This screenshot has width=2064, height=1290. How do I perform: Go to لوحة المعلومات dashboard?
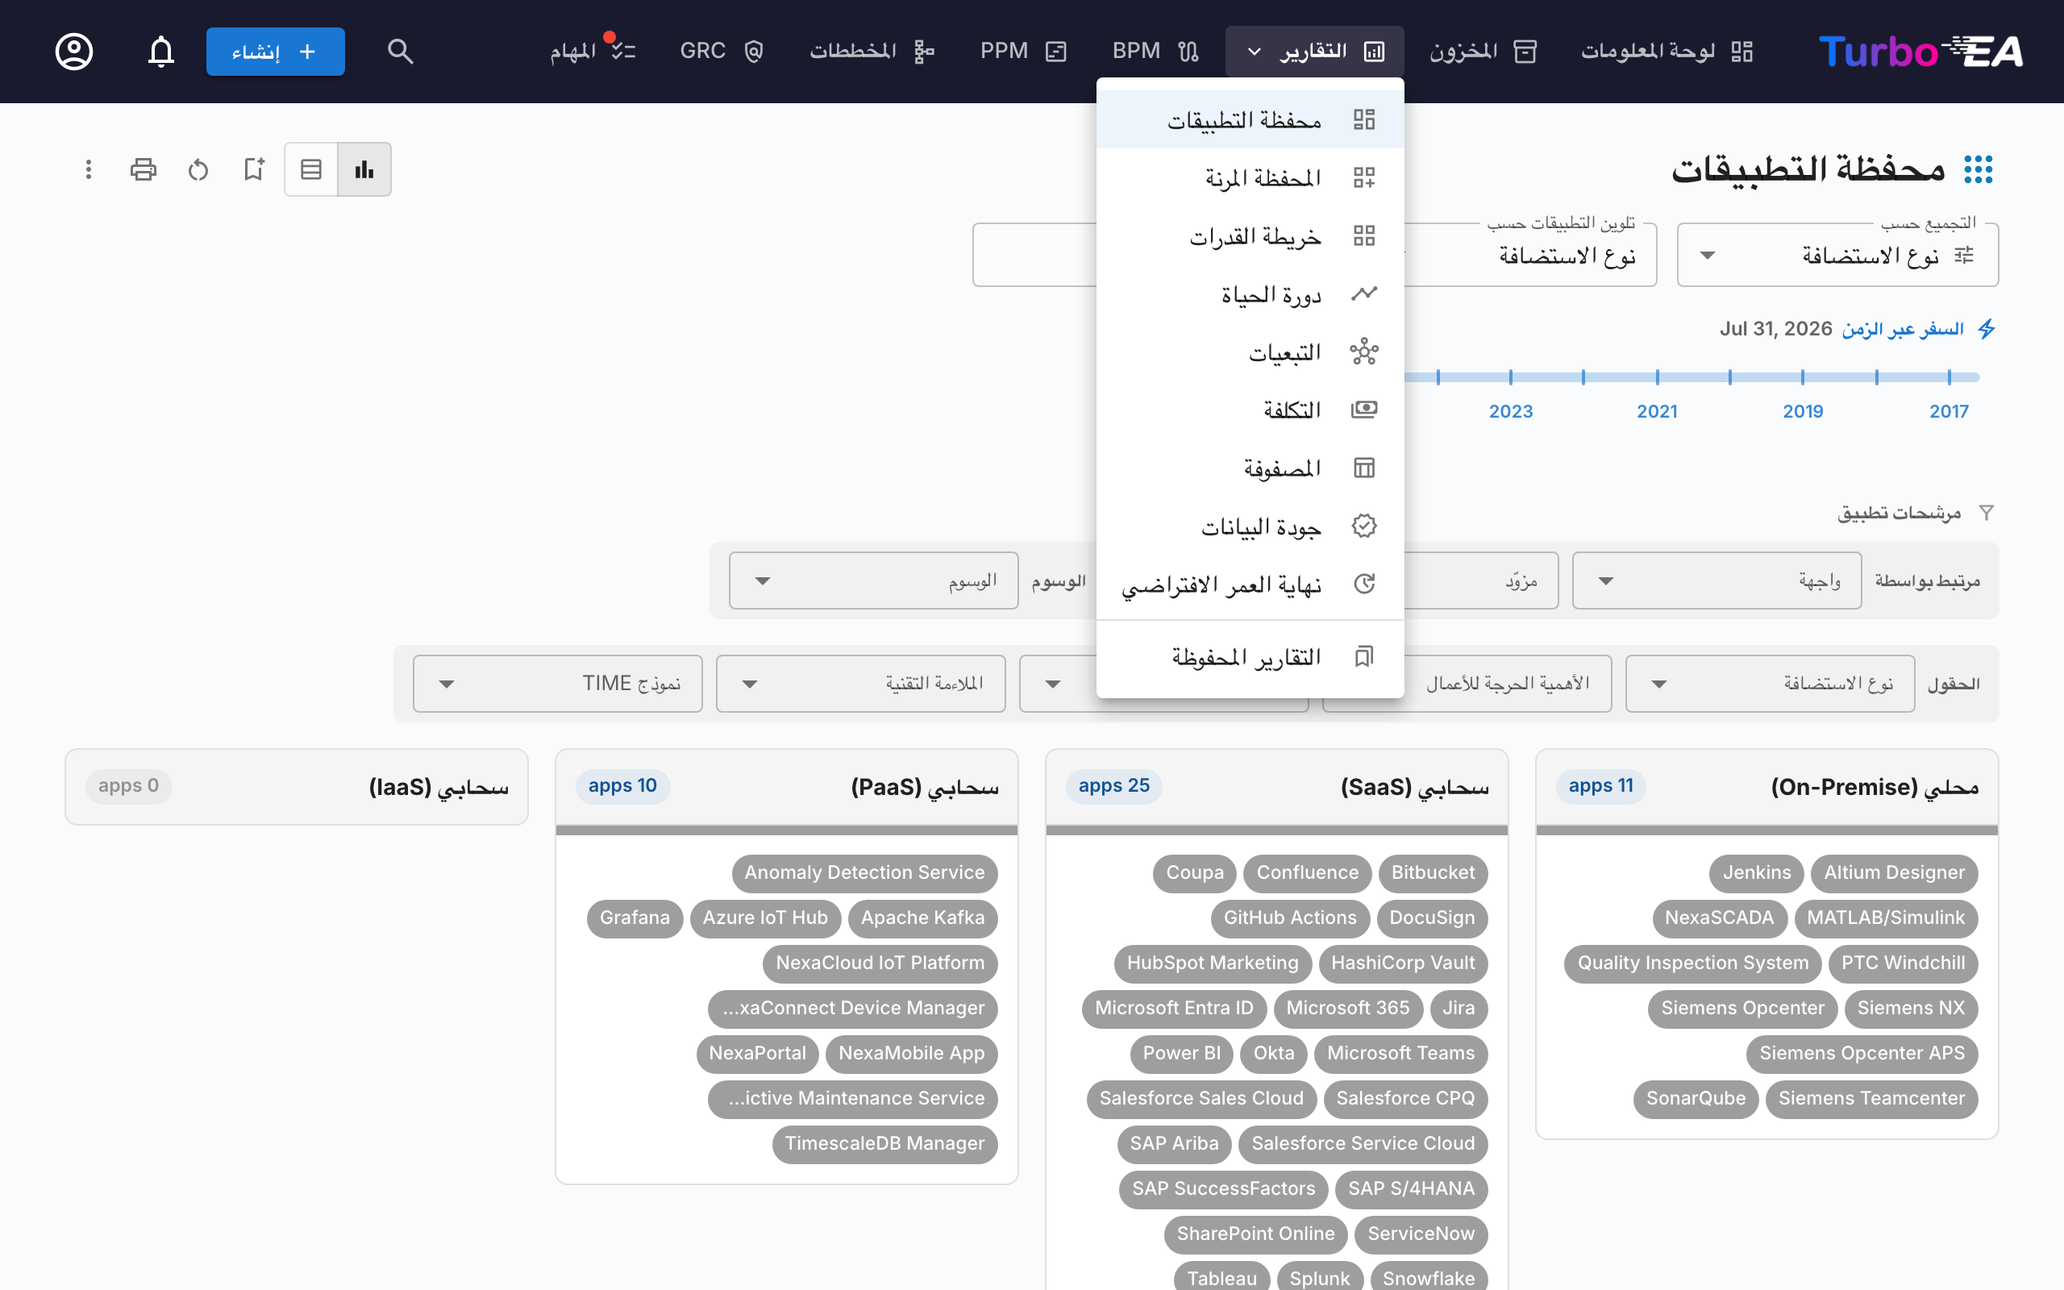pos(1667,51)
